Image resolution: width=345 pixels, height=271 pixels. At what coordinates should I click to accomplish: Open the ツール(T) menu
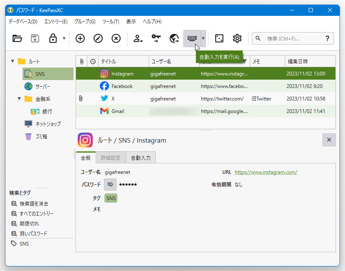(x=111, y=22)
